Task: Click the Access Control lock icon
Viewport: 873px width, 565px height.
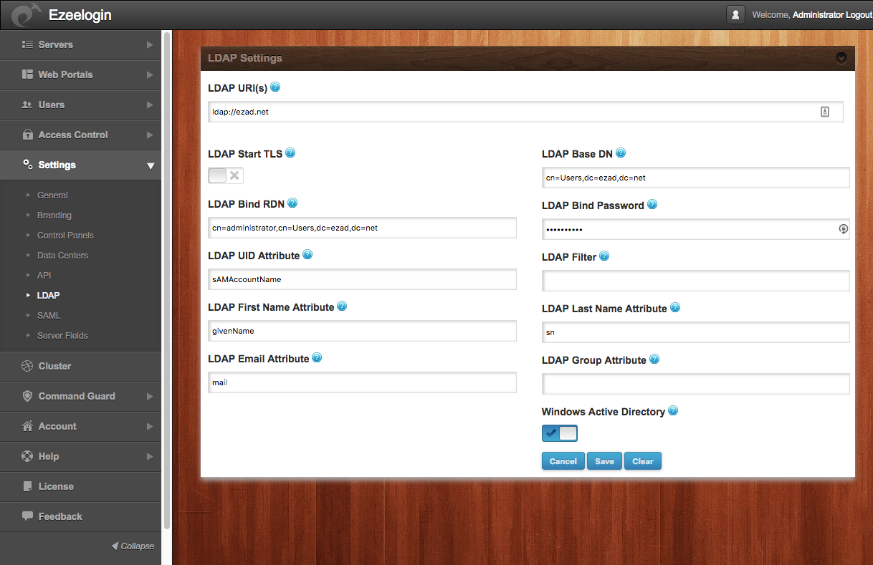Action: click(28, 135)
